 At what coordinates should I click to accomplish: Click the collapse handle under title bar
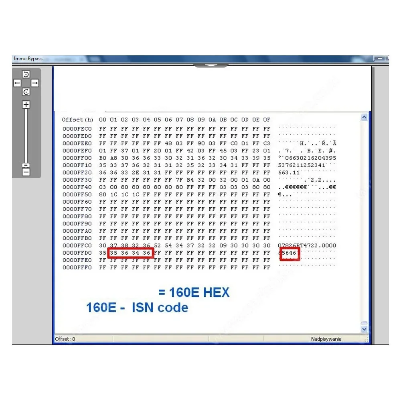pyautogui.click(x=211, y=66)
